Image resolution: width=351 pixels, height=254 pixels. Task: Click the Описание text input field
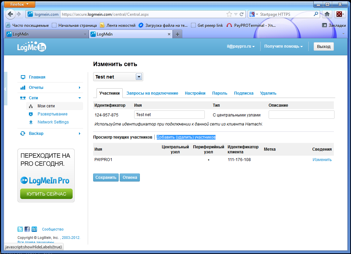tap(301, 115)
